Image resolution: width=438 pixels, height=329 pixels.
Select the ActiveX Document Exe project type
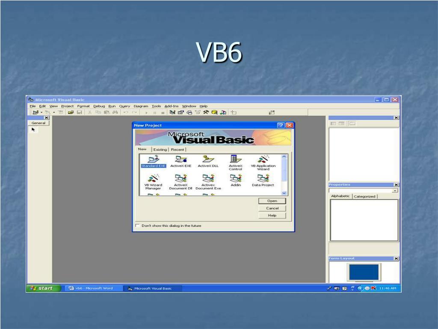(x=208, y=182)
